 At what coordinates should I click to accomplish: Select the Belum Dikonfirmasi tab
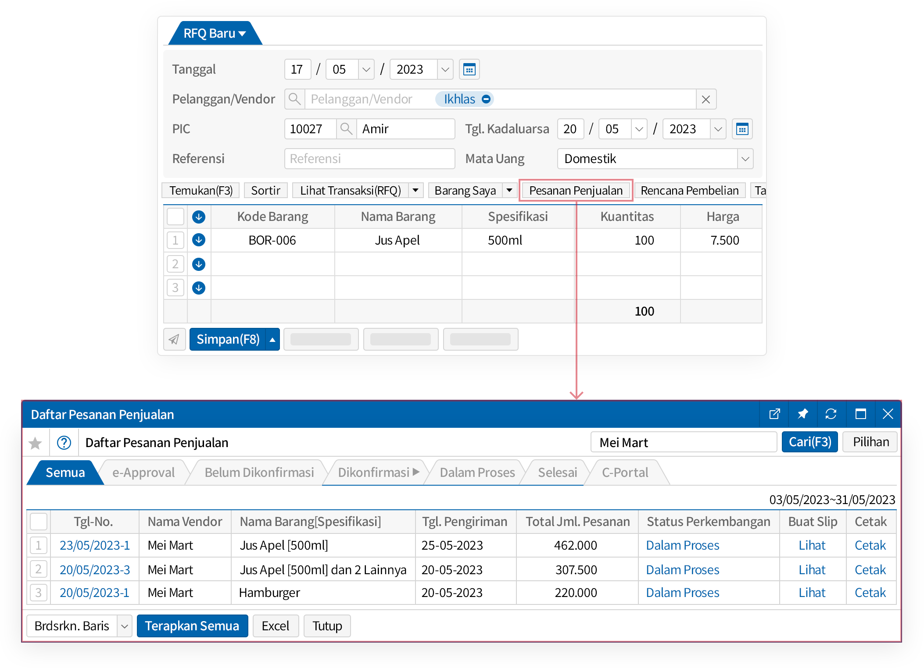pos(259,473)
